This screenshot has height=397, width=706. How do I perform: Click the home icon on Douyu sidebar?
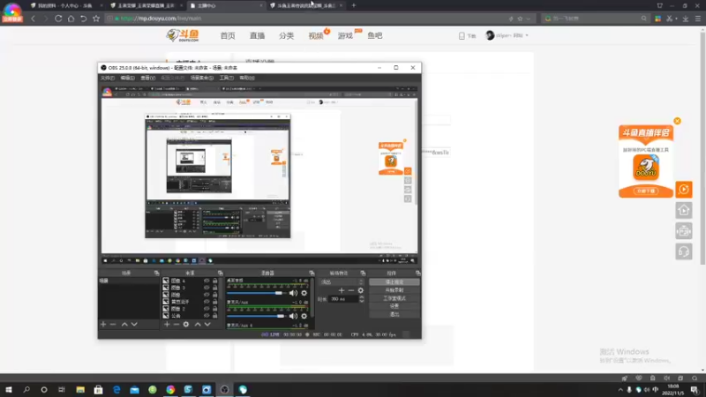pos(683,210)
